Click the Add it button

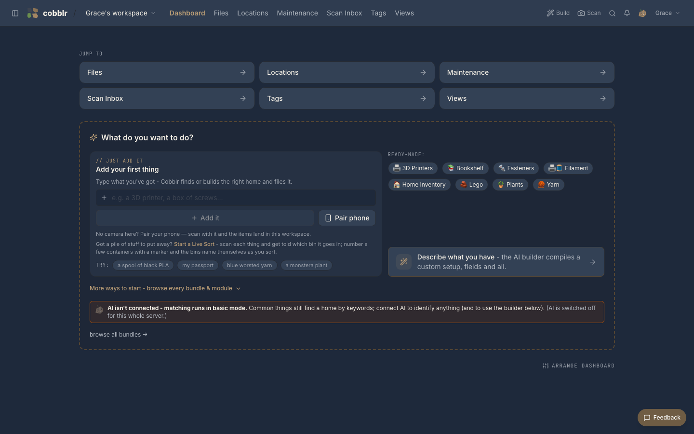click(205, 218)
